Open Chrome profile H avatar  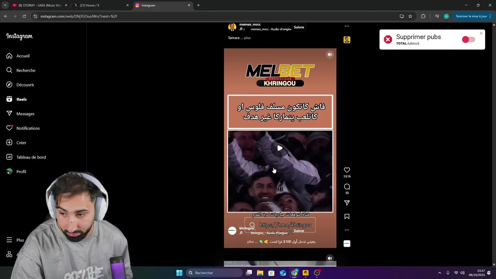[446, 16]
